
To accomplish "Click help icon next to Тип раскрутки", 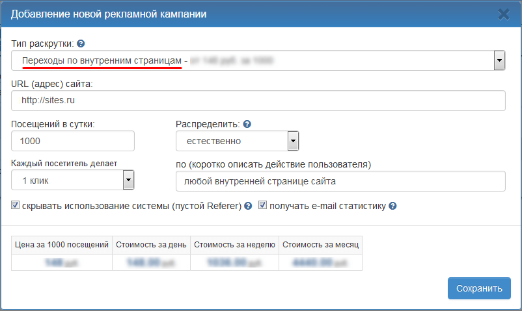I will (x=81, y=44).
